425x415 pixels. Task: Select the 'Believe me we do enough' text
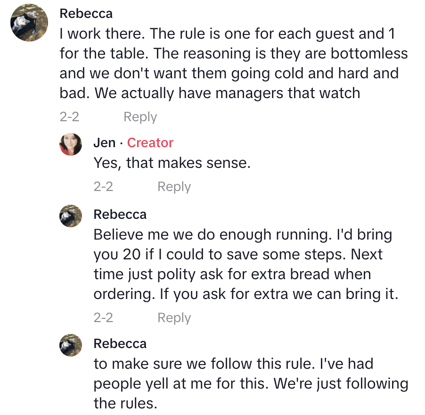[x=245, y=264]
